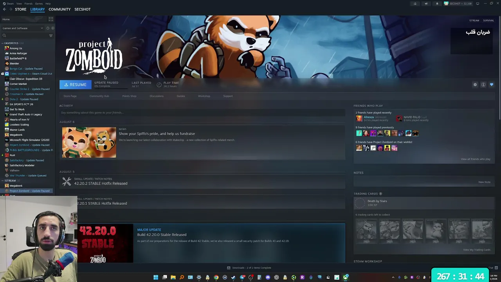The width and height of the screenshot is (501, 282).
Task: Switch to the COMMUNITY tab
Action: click(x=59, y=9)
